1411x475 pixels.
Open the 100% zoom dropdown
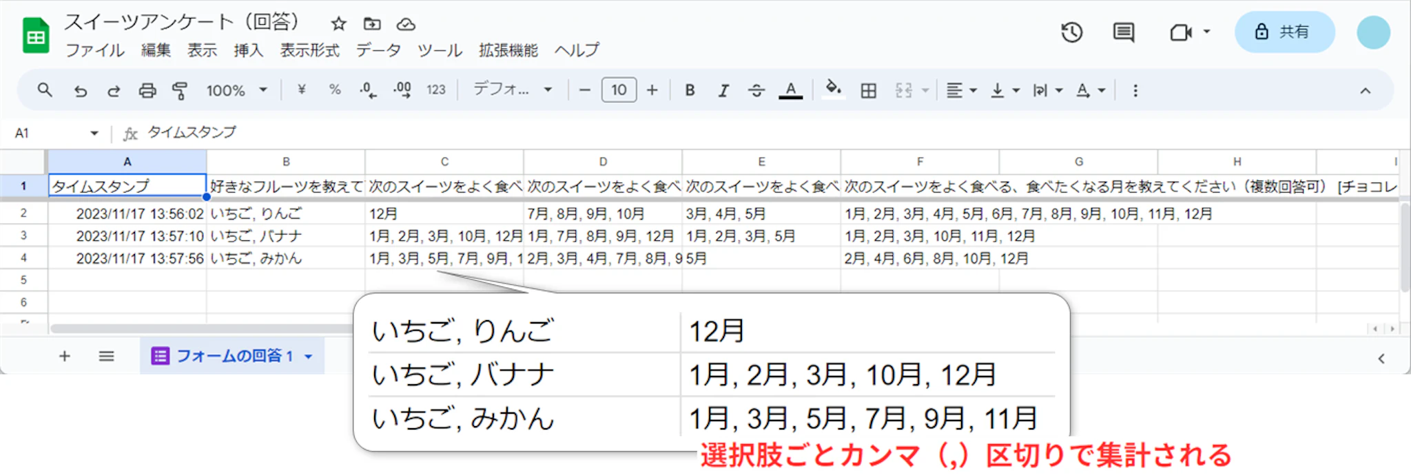pyautogui.click(x=236, y=90)
